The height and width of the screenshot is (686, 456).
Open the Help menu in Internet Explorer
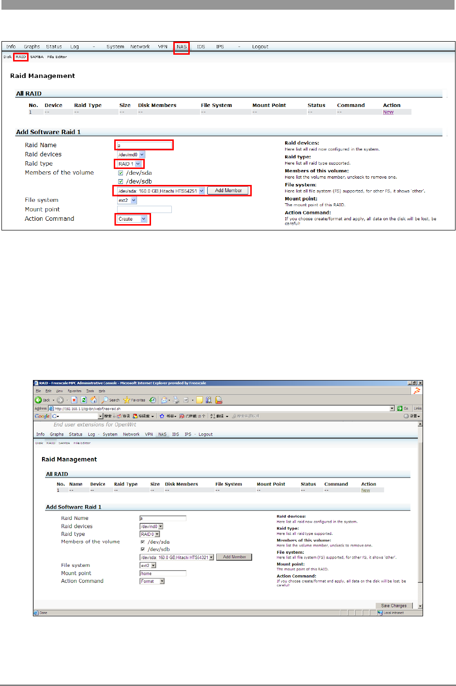(x=102, y=391)
